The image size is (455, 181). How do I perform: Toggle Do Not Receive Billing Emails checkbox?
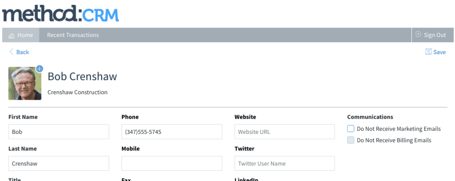pos(351,141)
